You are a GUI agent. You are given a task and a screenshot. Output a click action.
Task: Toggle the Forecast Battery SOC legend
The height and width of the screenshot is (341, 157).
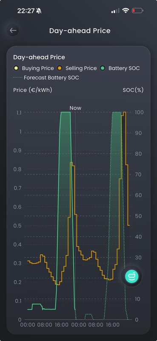point(46,78)
